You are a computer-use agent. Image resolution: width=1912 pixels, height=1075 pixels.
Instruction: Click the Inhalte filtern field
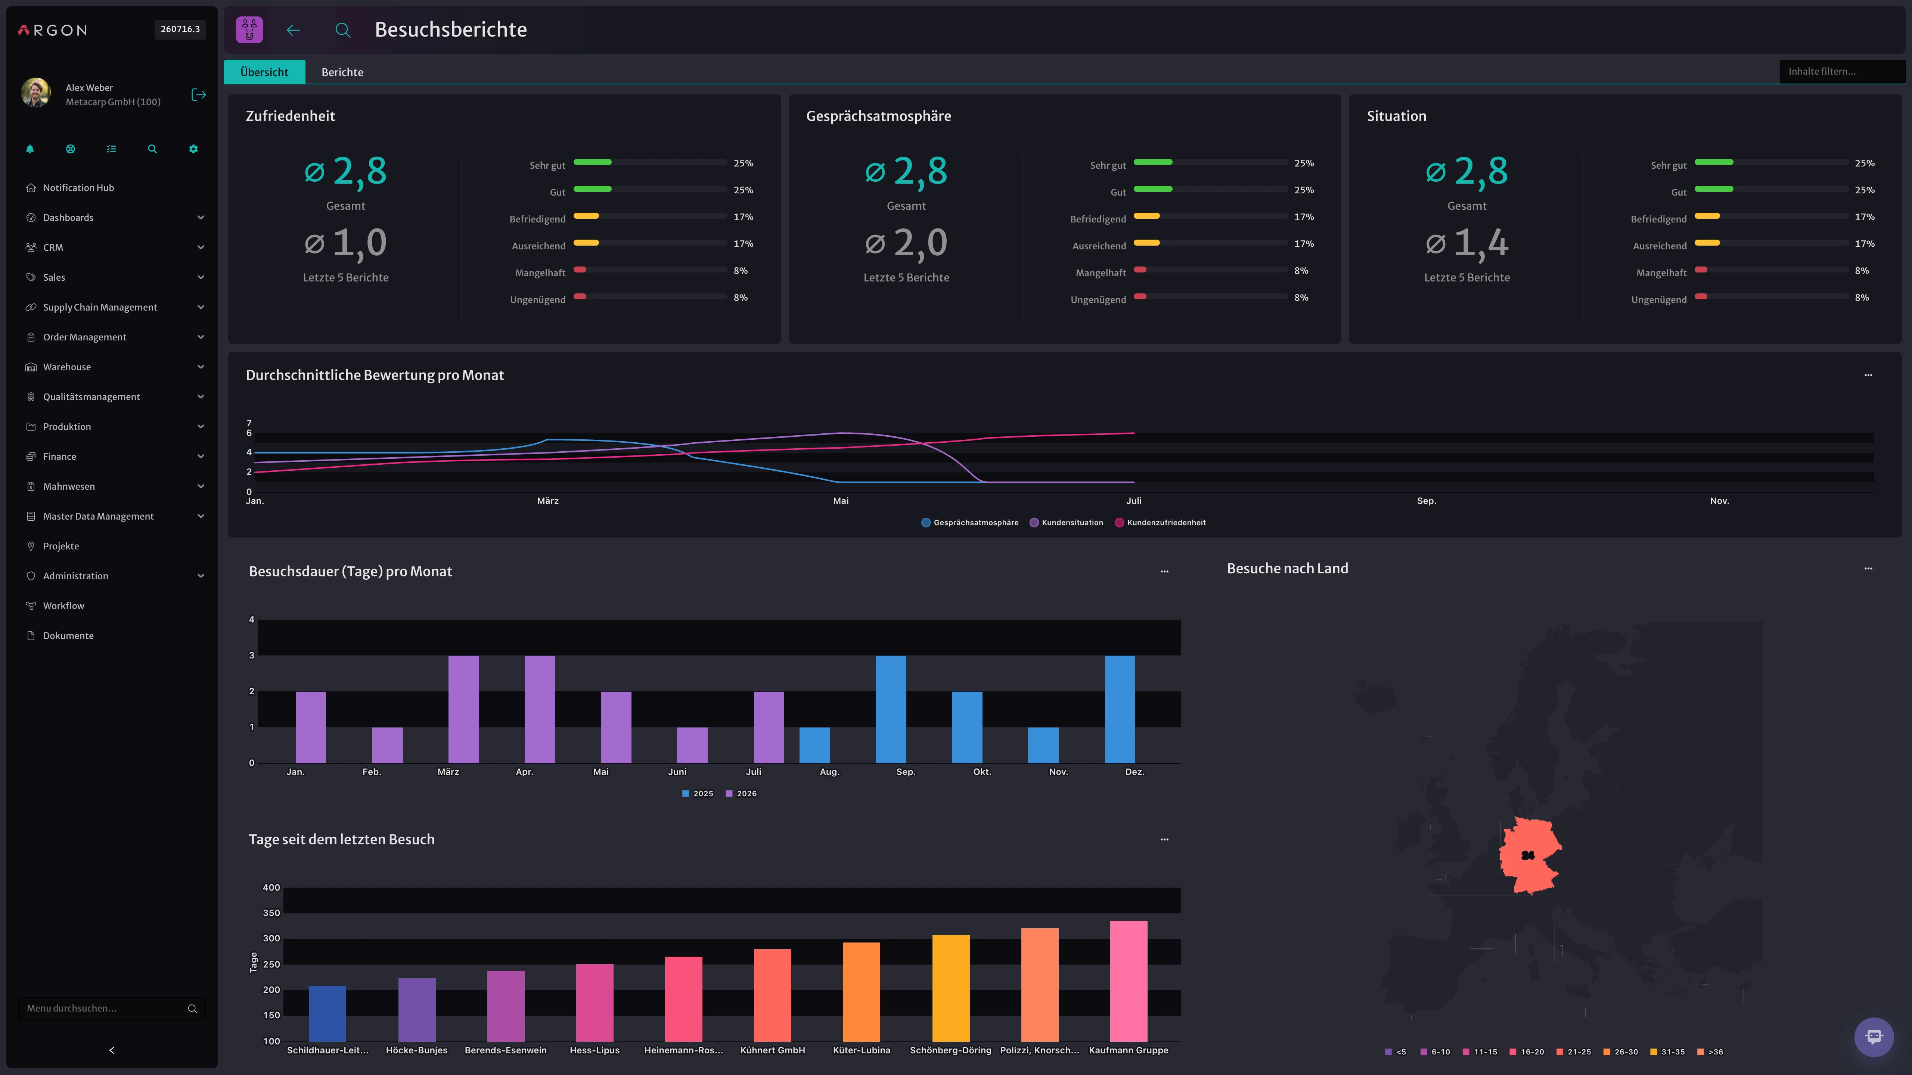click(1841, 71)
